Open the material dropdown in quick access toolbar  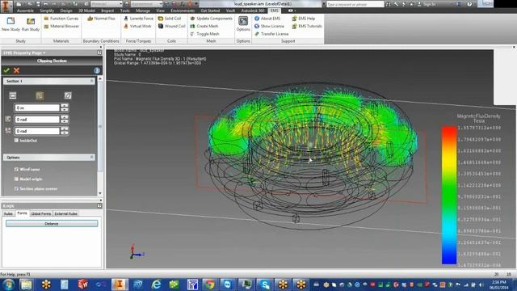[120, 4]
